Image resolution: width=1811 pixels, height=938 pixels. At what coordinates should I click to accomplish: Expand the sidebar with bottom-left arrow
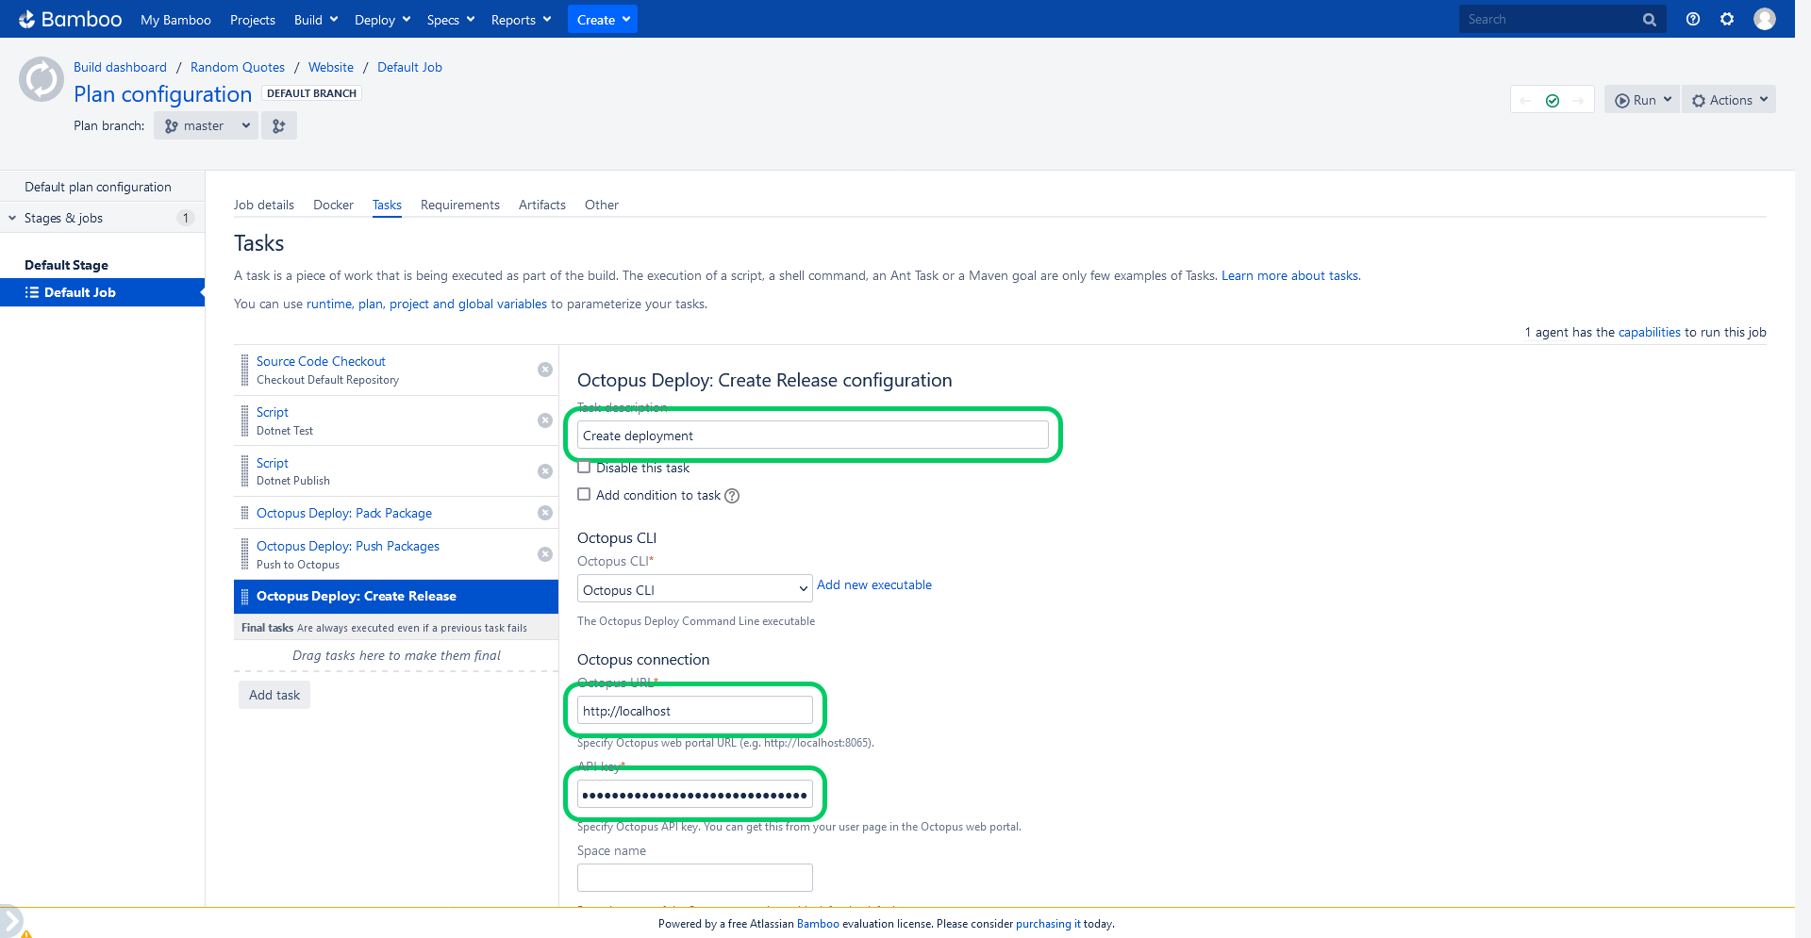(x=10, y=921)
